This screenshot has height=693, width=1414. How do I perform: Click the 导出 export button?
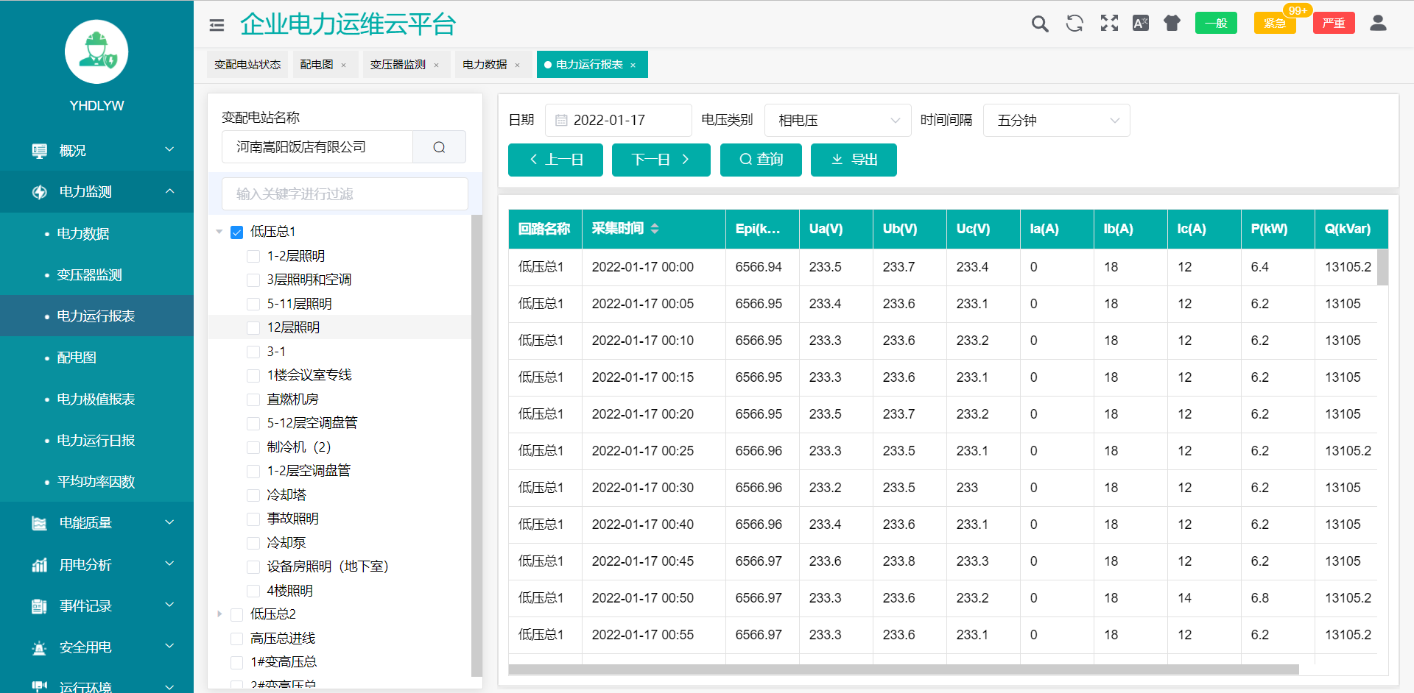[x=854, y=160]
